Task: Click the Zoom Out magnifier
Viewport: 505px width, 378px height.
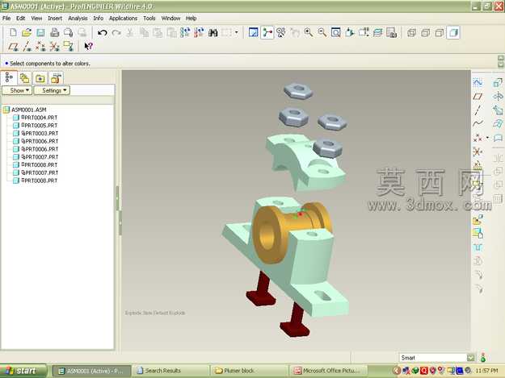Action: (x=322, y=33)
